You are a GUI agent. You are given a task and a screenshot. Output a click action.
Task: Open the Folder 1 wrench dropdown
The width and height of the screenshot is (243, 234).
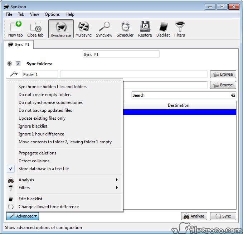pos(14,74)
